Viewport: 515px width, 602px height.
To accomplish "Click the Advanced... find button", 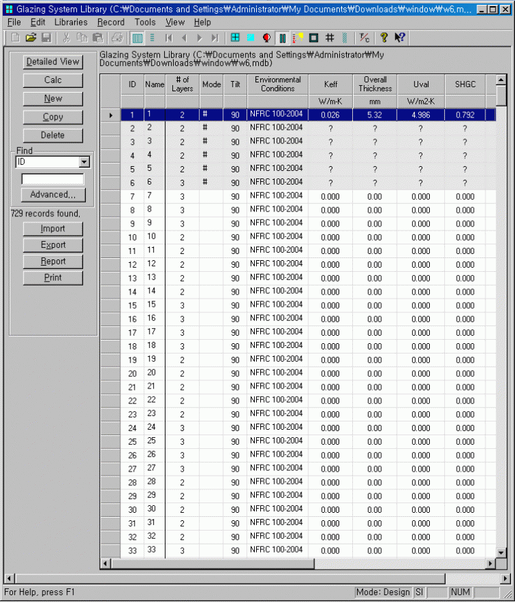I will [x=53, y=195].
